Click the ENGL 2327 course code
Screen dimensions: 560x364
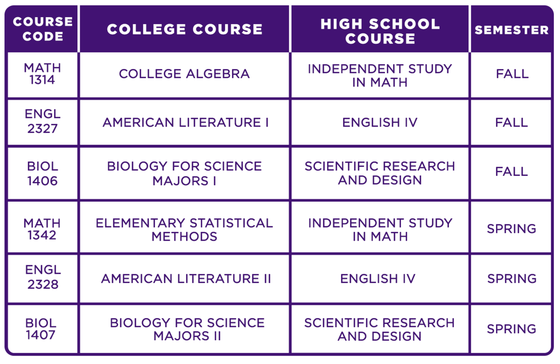pyautogui.click(x=42, y=121)
